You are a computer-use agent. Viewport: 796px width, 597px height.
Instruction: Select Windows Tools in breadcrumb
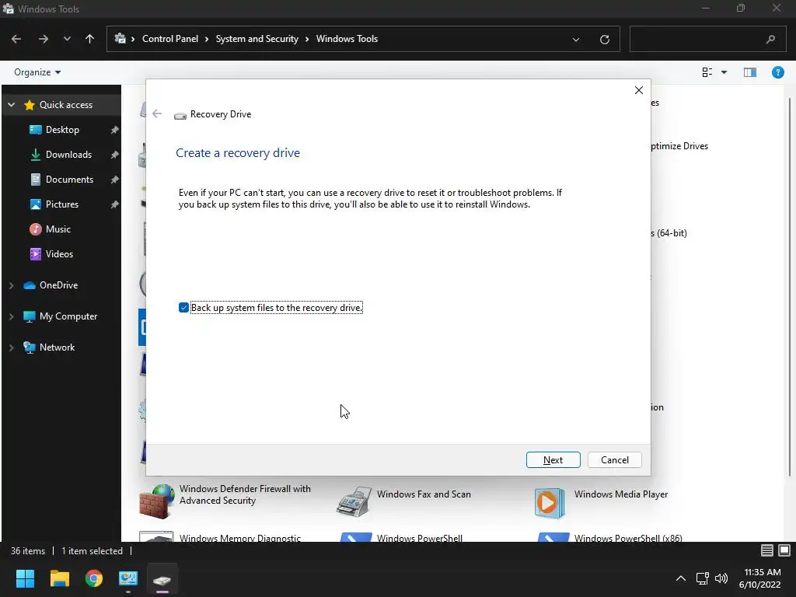[347, 39]
